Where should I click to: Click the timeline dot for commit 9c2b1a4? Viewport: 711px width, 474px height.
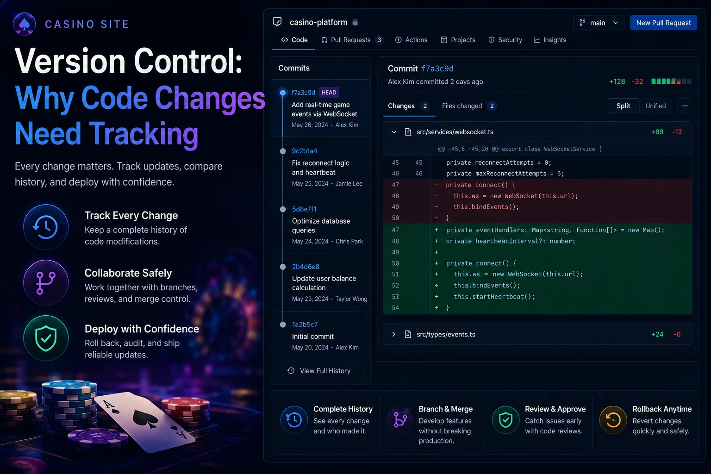282,151
